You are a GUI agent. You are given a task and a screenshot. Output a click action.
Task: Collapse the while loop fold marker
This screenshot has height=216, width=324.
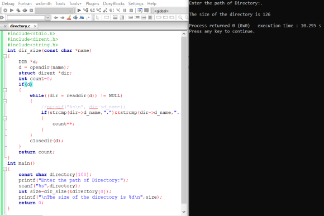coord(5,101)
